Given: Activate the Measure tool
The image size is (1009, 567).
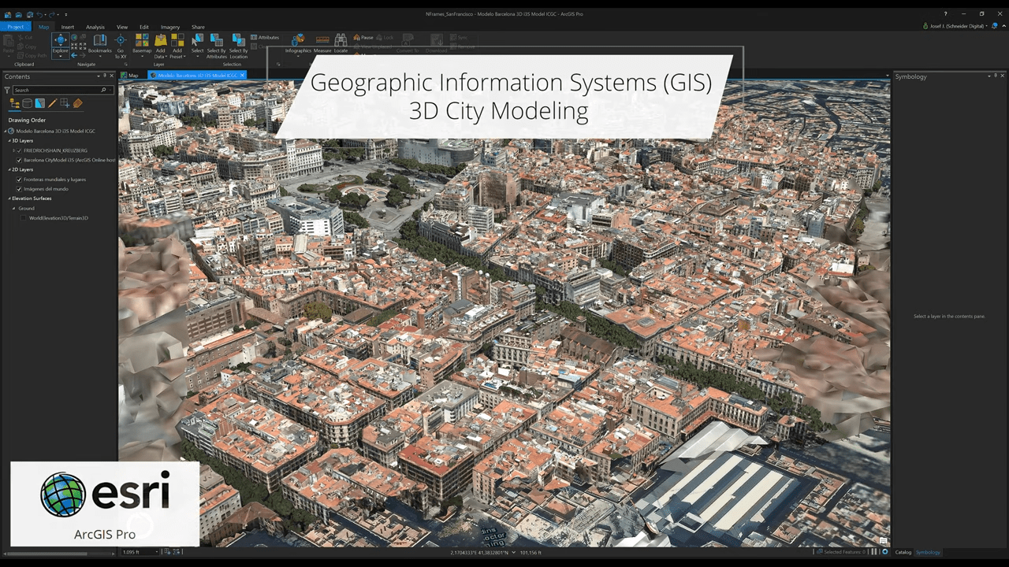Looking at the screenshot, I should pyautogui.click(x=322, y=43).
